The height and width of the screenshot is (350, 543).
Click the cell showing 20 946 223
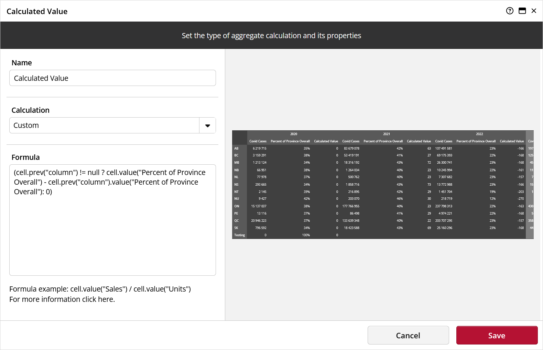[x=258, y=221]
